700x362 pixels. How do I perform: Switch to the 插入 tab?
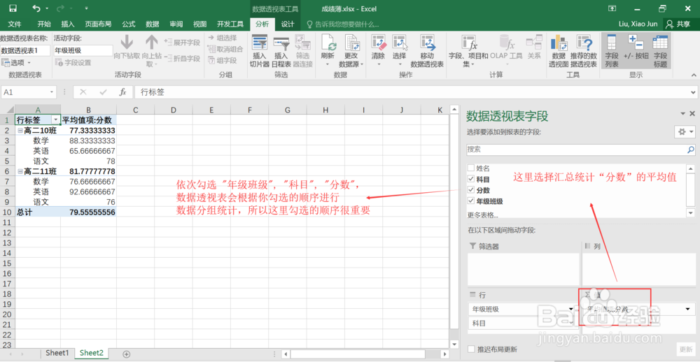click(68, 24)
